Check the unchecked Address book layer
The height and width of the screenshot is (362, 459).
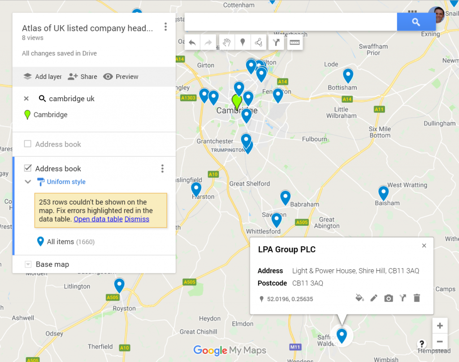[x=27, y=144]
